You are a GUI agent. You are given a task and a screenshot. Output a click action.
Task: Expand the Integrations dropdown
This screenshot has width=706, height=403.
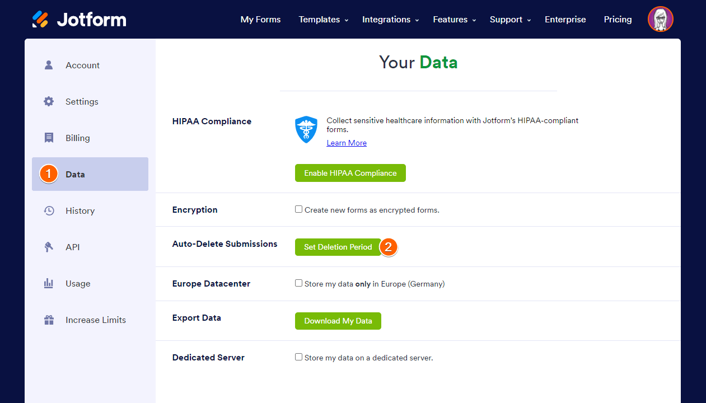391,20
